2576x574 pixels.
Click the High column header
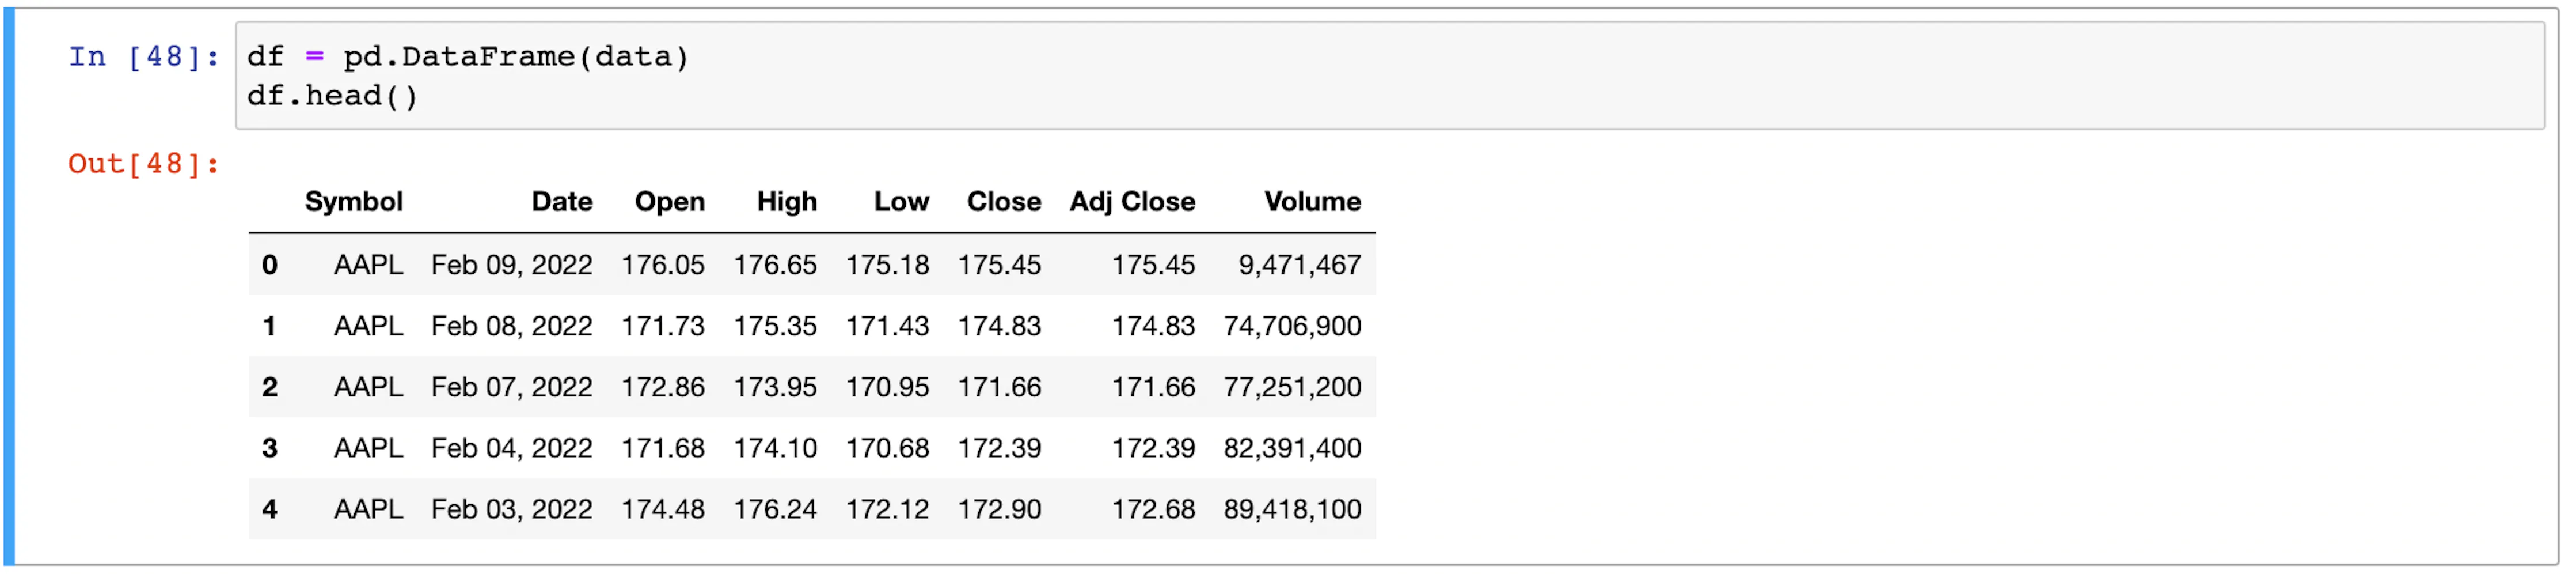click(x=786, y=201)
